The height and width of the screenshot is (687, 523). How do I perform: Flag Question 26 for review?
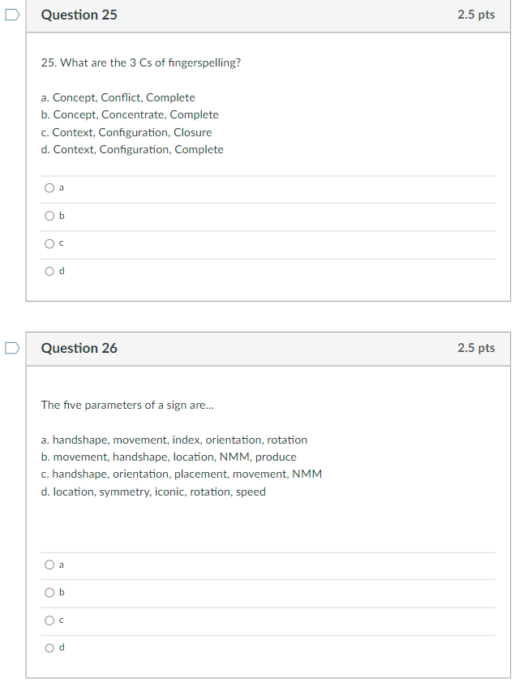[10, 347]
